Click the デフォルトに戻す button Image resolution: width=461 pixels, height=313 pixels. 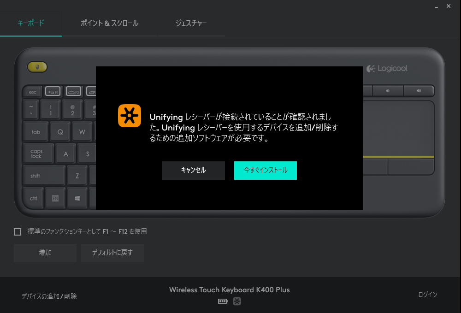pyautogui.click(x=112, y=253)
